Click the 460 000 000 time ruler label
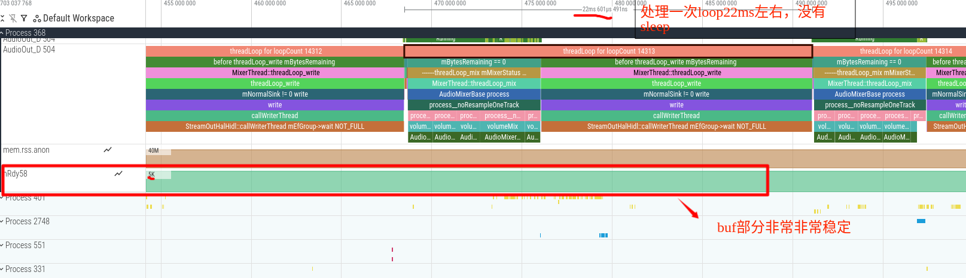The width and height of the screenshot is (966, 278). pos(270,4)
